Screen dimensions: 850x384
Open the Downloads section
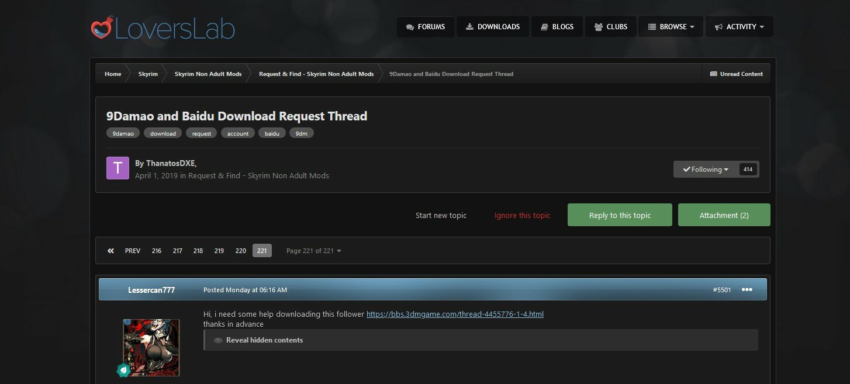click(493, 27)
